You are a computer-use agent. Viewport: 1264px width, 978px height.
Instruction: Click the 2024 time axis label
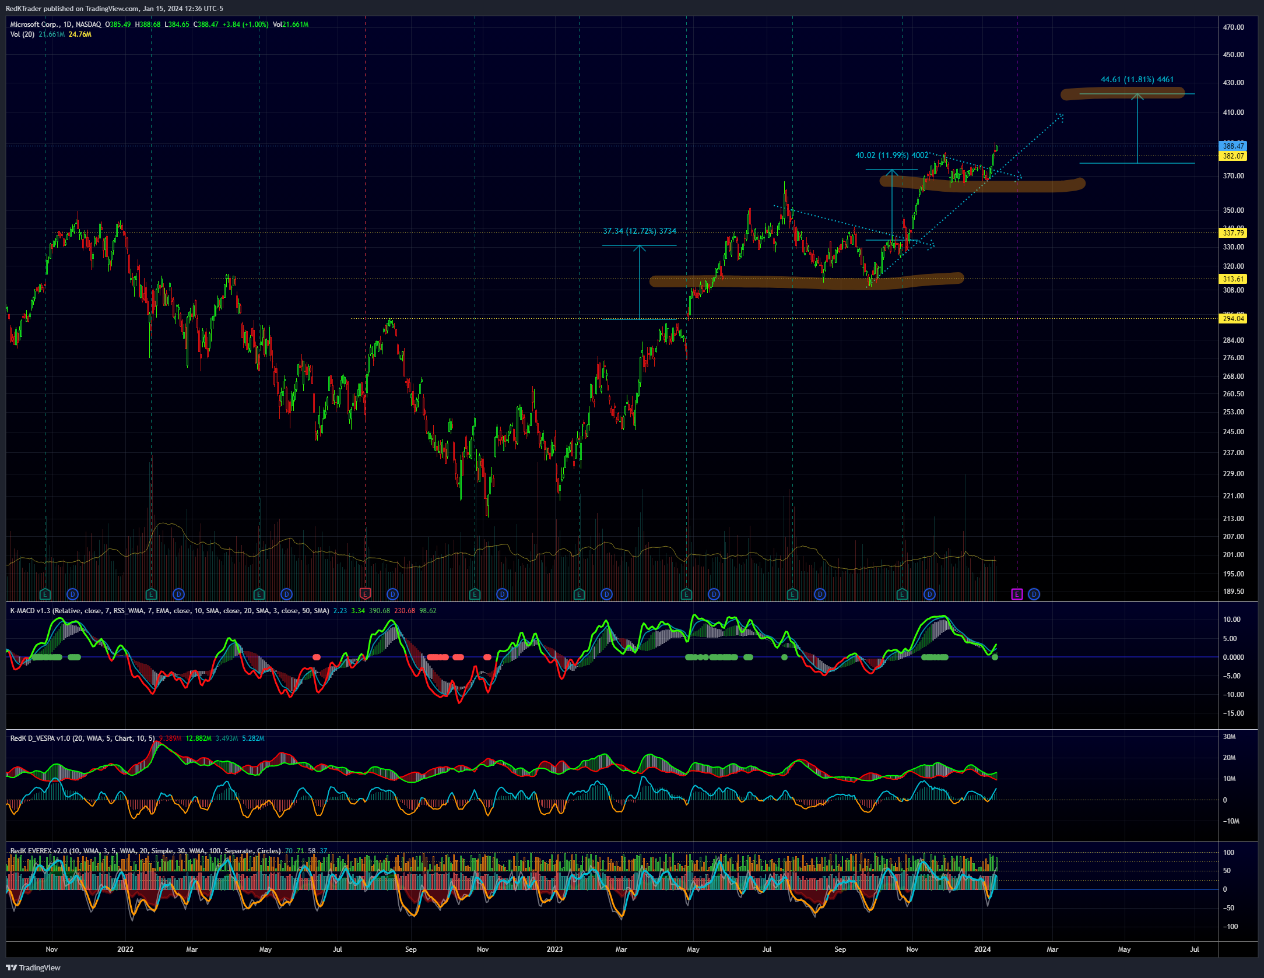click(x=982, y=949)
